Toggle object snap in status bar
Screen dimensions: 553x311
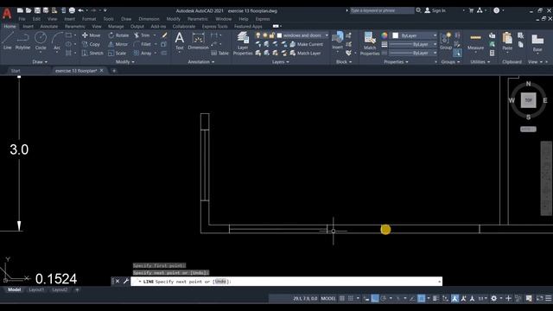pyautogui.click(x=421, y=298)
